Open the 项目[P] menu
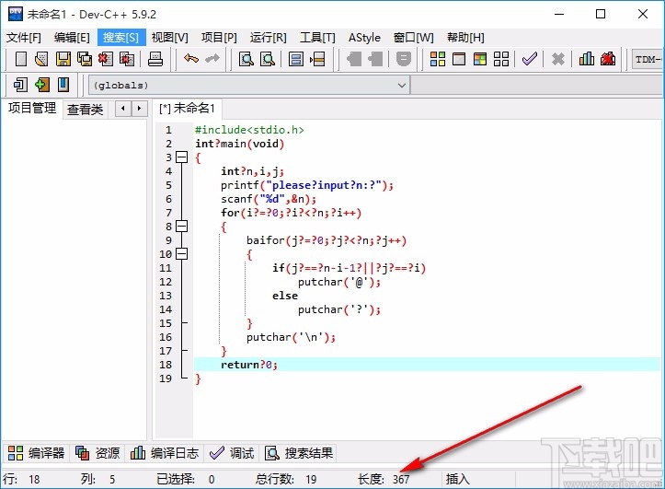This screenshot has height=489, width=665. [x=219, y=38]
